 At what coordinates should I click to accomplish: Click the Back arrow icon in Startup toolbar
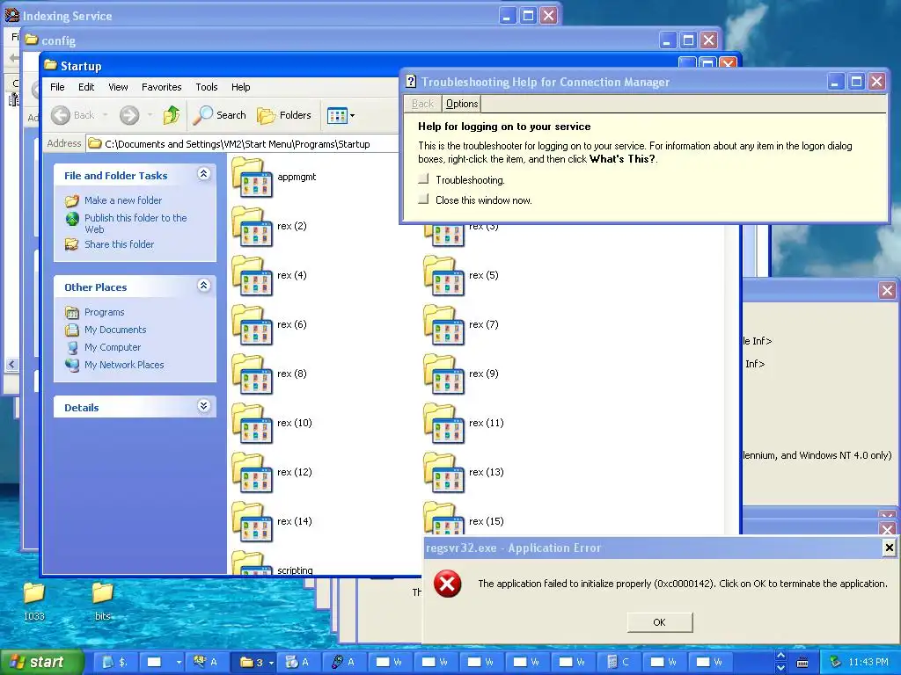[61, 115]
